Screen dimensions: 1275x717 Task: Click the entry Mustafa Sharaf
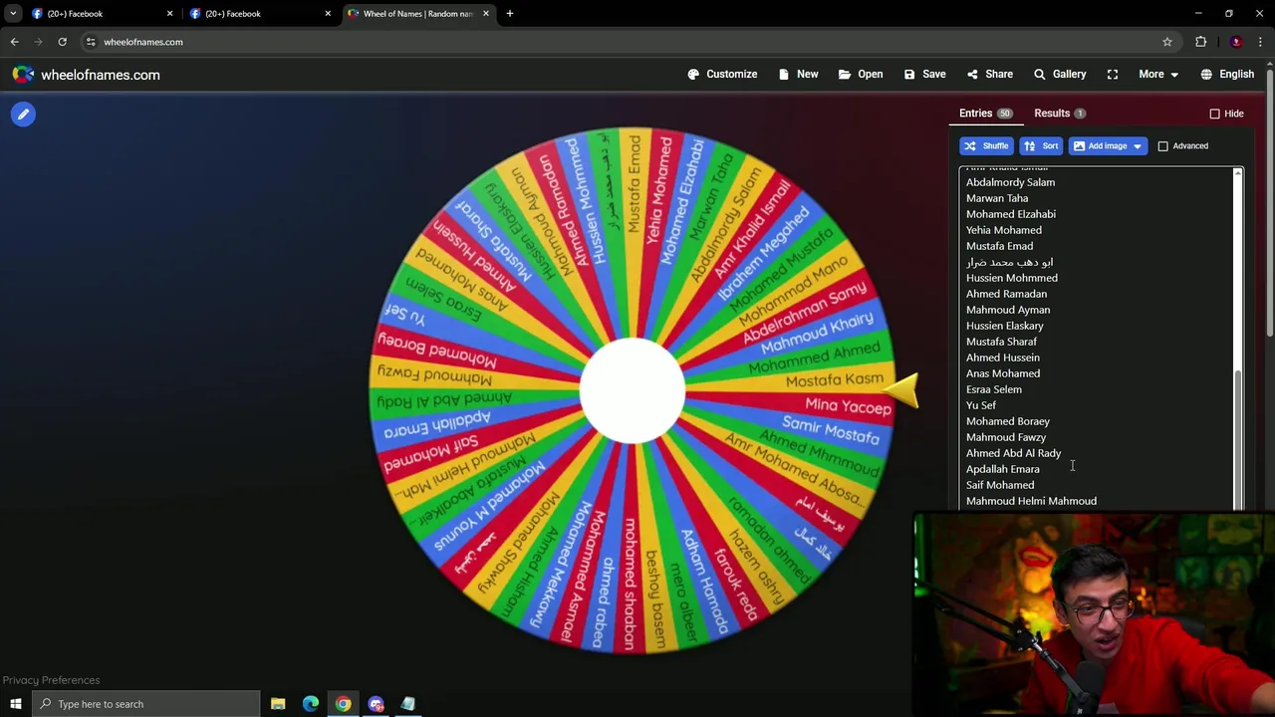click(x=1001, y=342)
